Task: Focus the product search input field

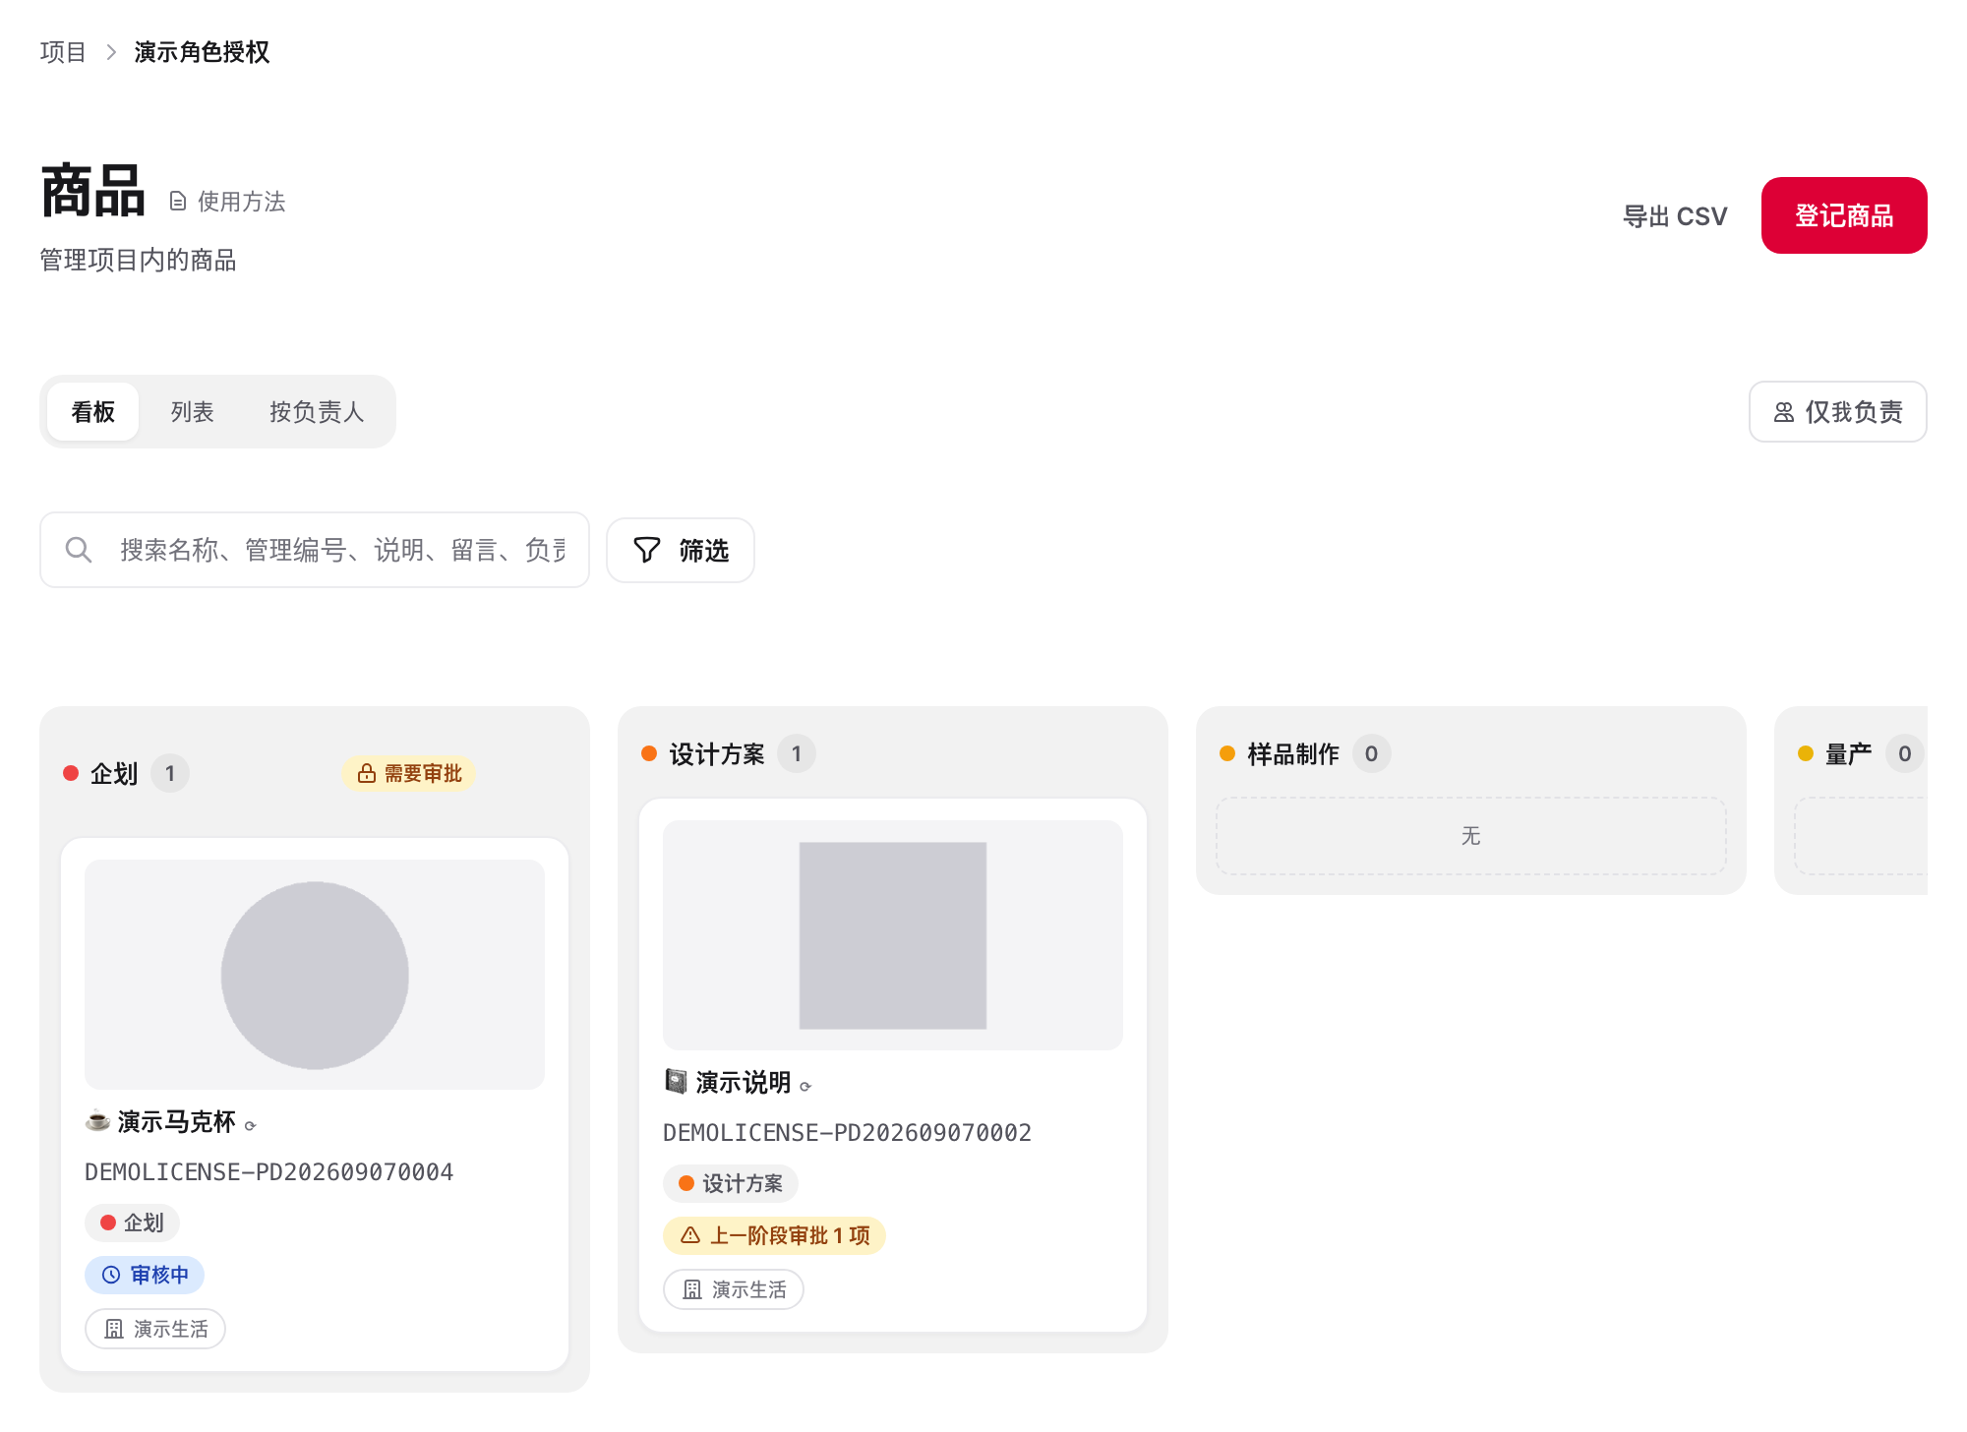Action: coord(315,550)
